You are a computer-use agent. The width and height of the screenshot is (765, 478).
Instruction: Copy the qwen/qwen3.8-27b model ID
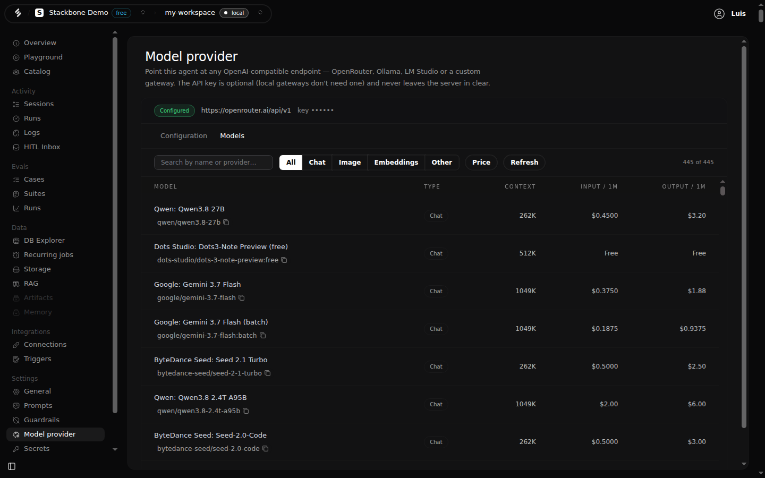point(226,223)
